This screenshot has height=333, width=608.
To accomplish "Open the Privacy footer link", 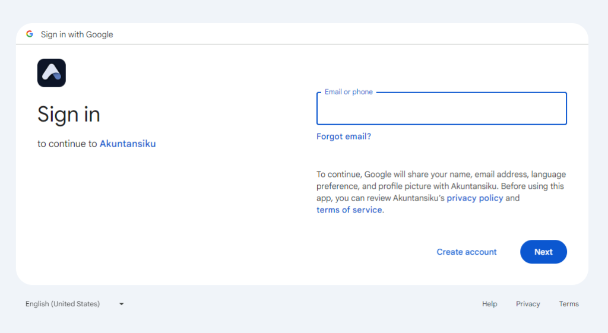I will pyautogui.click(x=528, y=304).
